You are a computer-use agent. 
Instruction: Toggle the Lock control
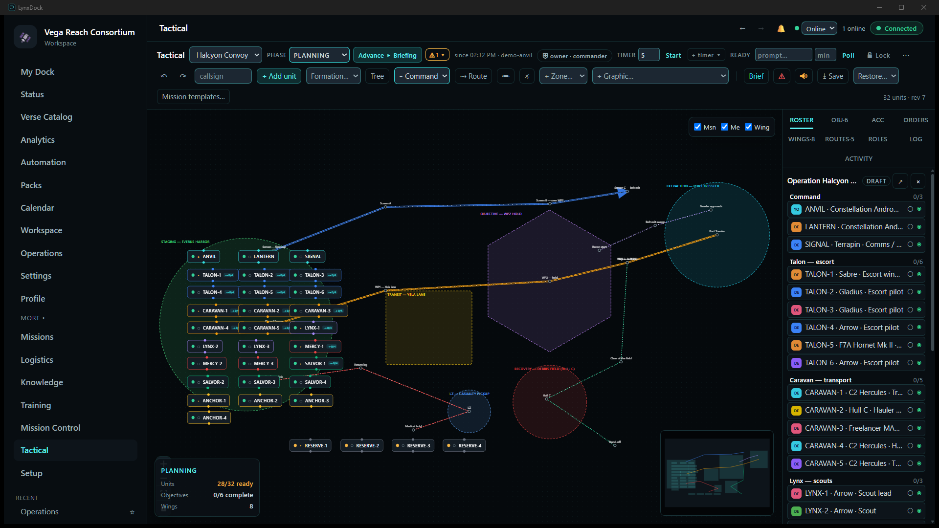[878, 56]
